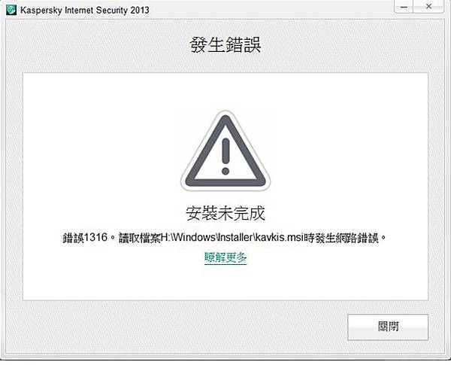
Task: Click the Kaspersky shield icon in title bar
Action: point(11,11)
